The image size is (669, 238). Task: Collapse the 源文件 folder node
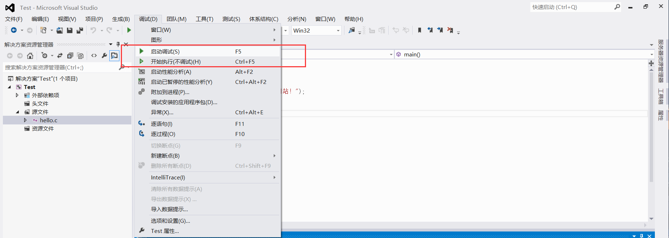pyautogui.click(x=17, y=112)
